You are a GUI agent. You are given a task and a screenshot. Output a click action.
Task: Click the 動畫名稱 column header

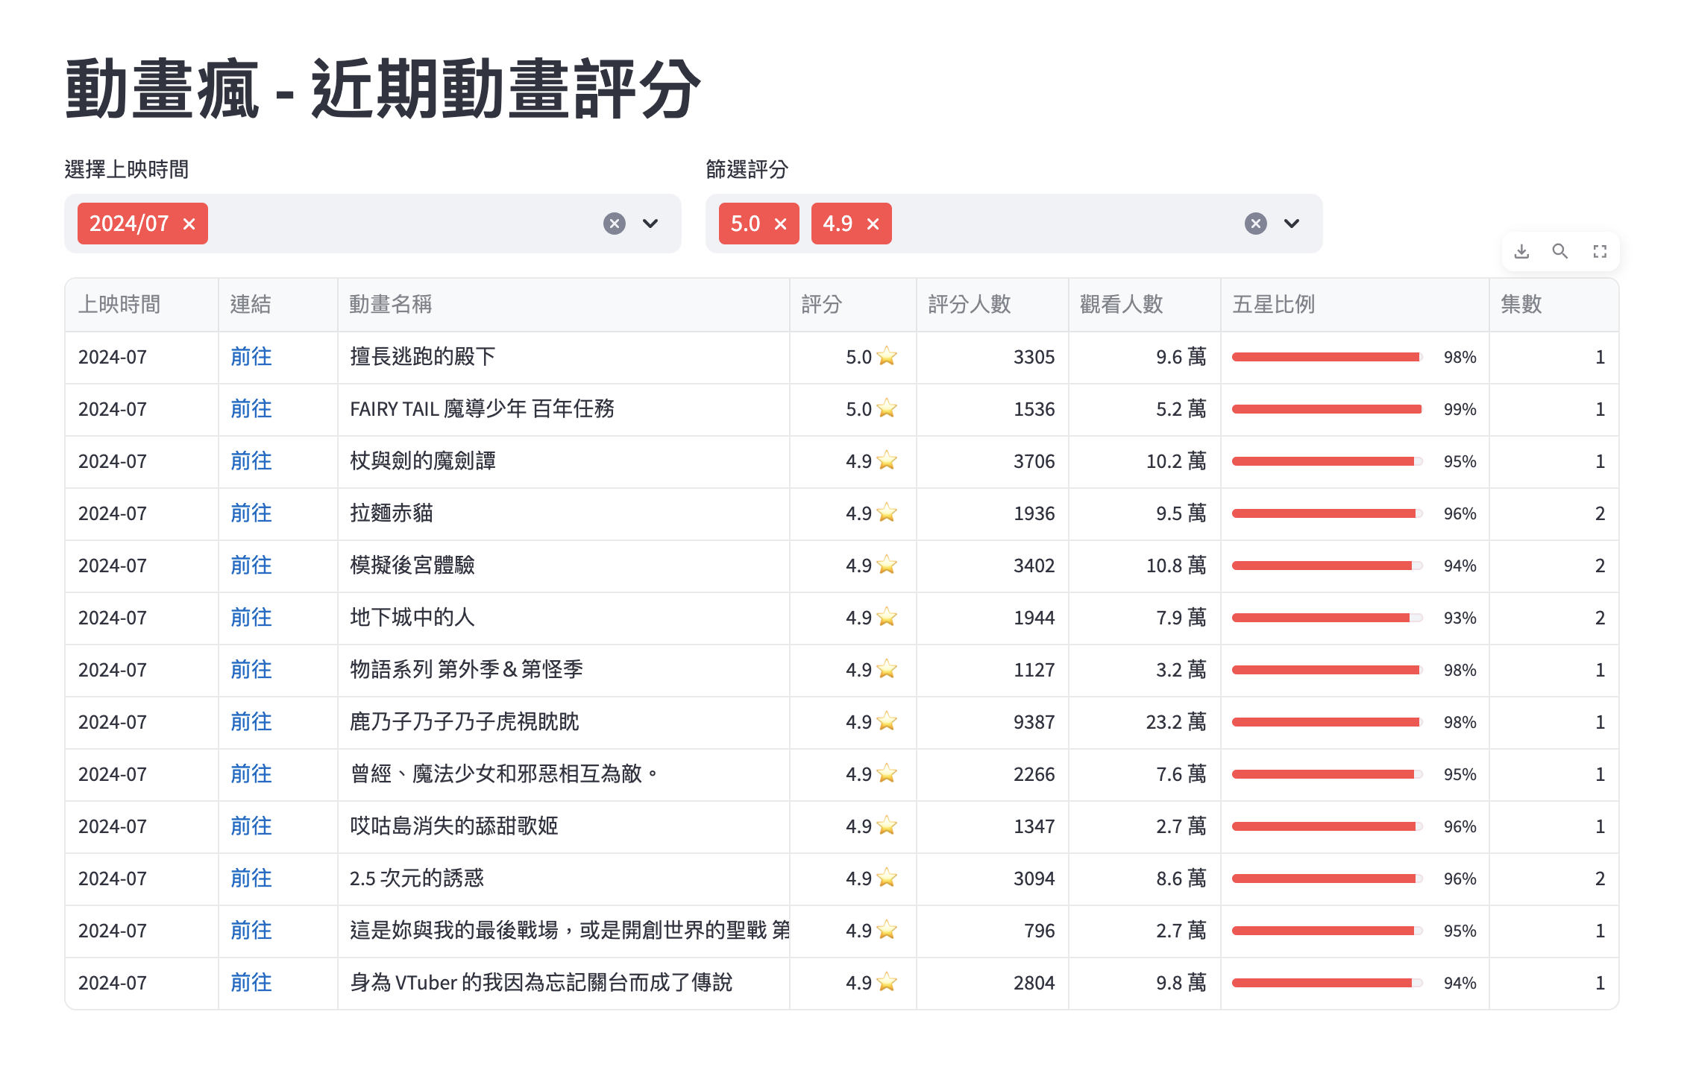391,305
